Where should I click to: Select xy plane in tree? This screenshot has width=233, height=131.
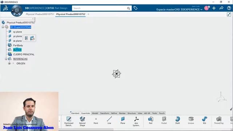click(17, 32)
